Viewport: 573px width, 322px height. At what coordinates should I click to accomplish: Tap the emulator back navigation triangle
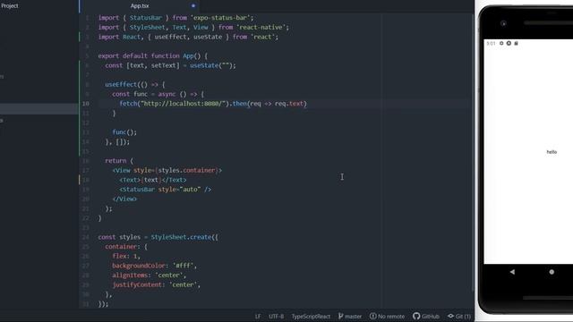pos(512,272)
